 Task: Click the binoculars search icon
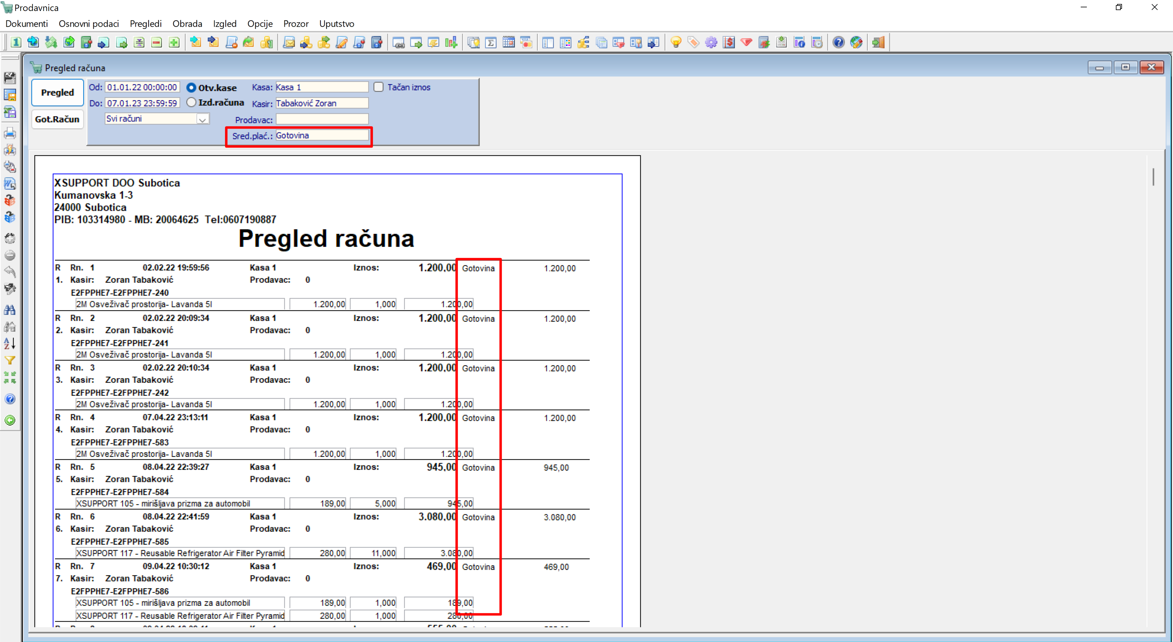10,310
